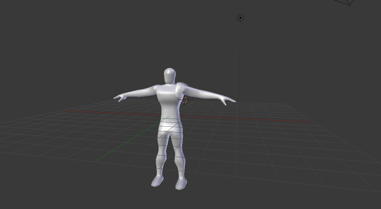Click the detached shoulder piece on the character
The width and height of the screenshot is (381, 209).
(x=181, y=89)
